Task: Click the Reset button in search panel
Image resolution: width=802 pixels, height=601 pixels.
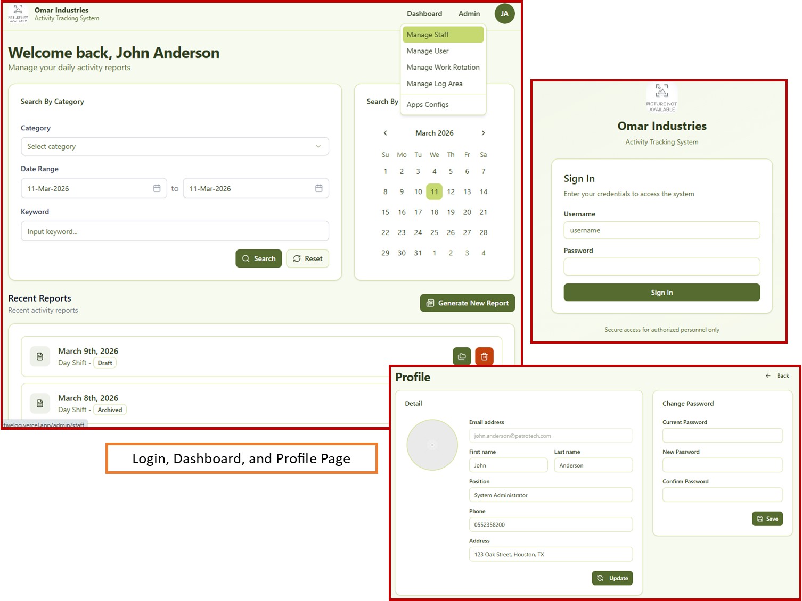Action: (x=307, y=258)
